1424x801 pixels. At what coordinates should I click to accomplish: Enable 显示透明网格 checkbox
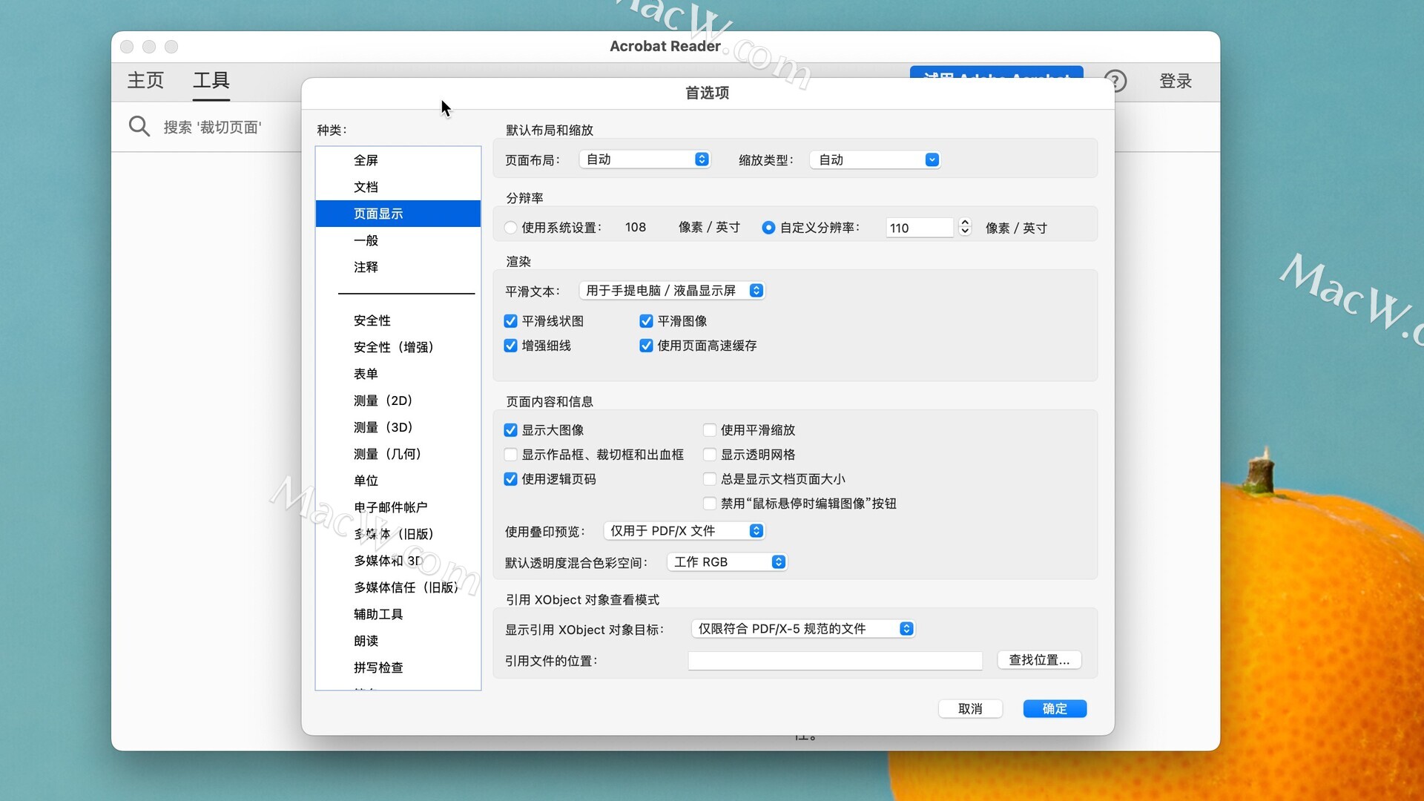click(x=710, y=455)
